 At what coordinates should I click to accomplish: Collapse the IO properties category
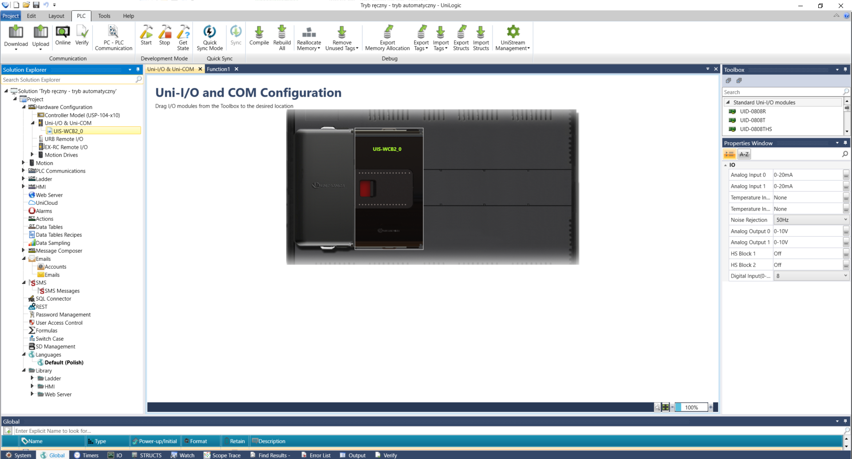tap(726, 165)
